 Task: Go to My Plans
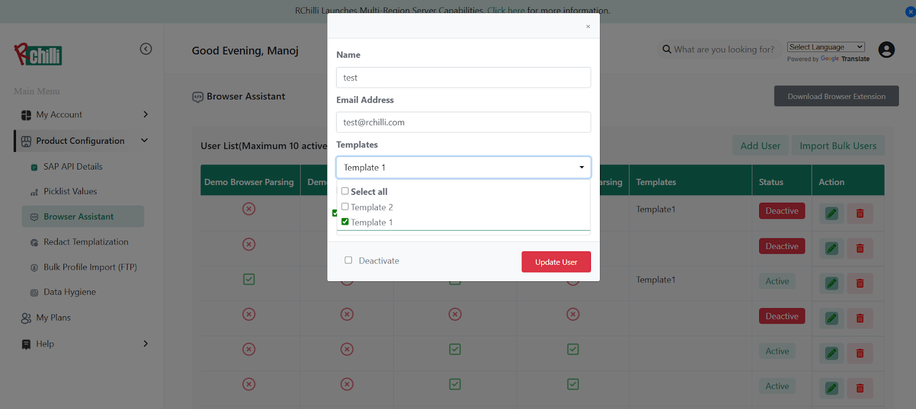click(x=53, y=318)
